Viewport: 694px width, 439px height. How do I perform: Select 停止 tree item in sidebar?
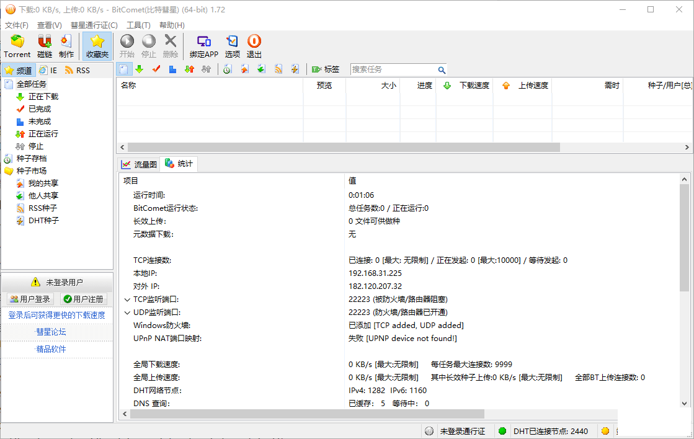coord(36,146)
